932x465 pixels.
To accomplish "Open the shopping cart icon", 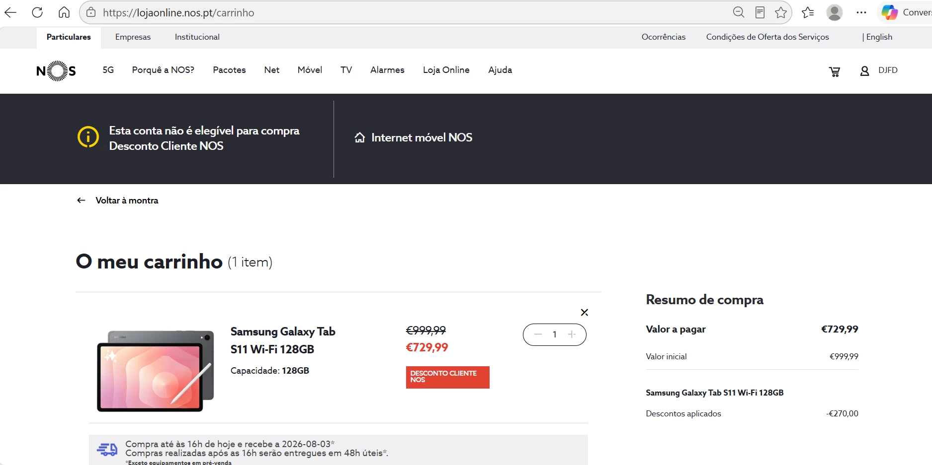I will [835, 71].
